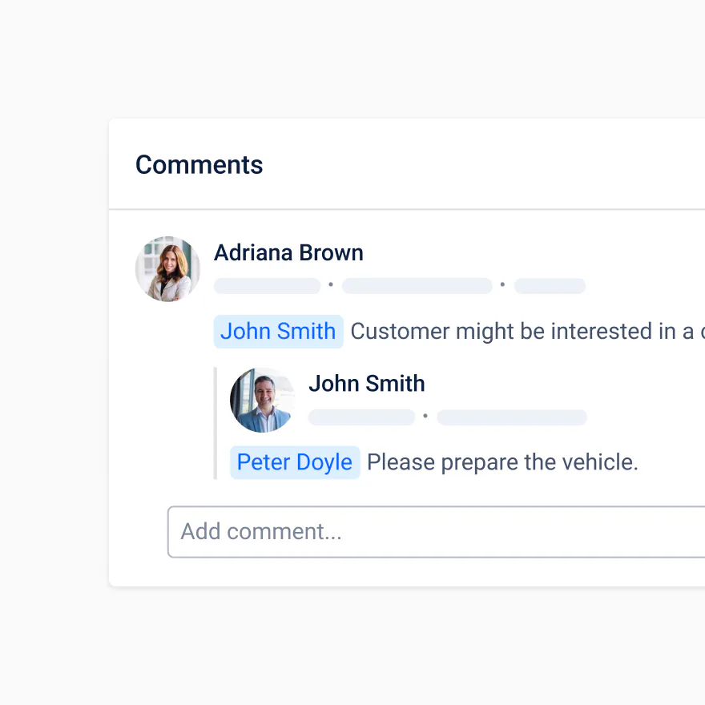Open the Peter Doyle mention tag

tap(295, 462)
